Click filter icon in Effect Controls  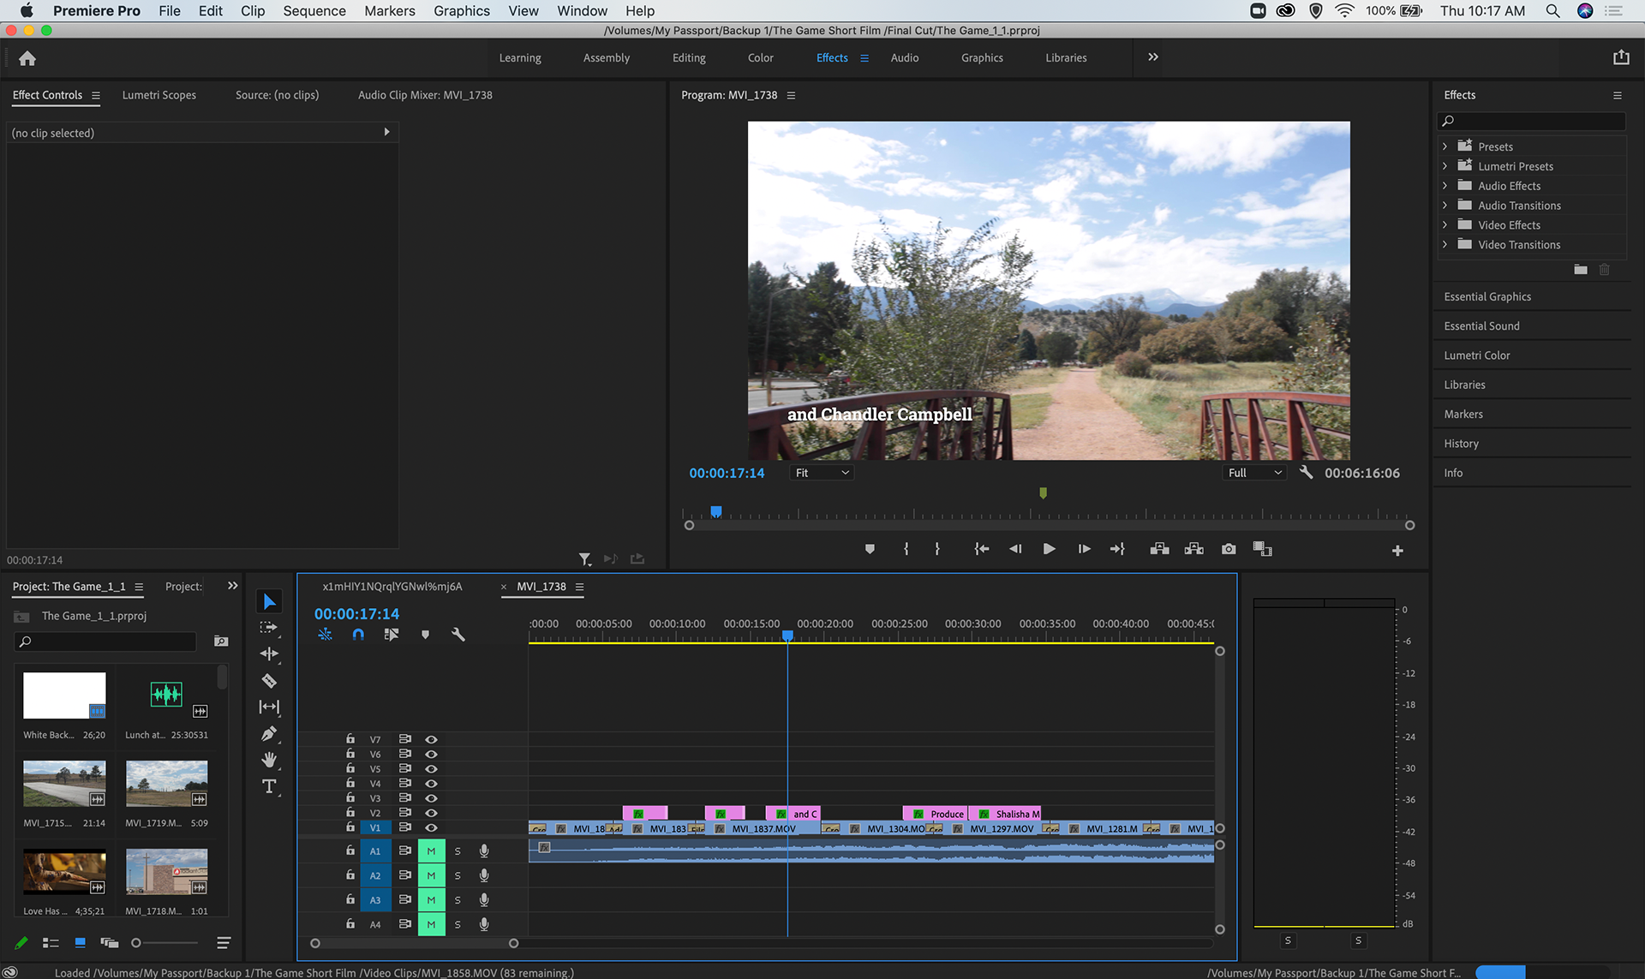click(x=584, y=559)
